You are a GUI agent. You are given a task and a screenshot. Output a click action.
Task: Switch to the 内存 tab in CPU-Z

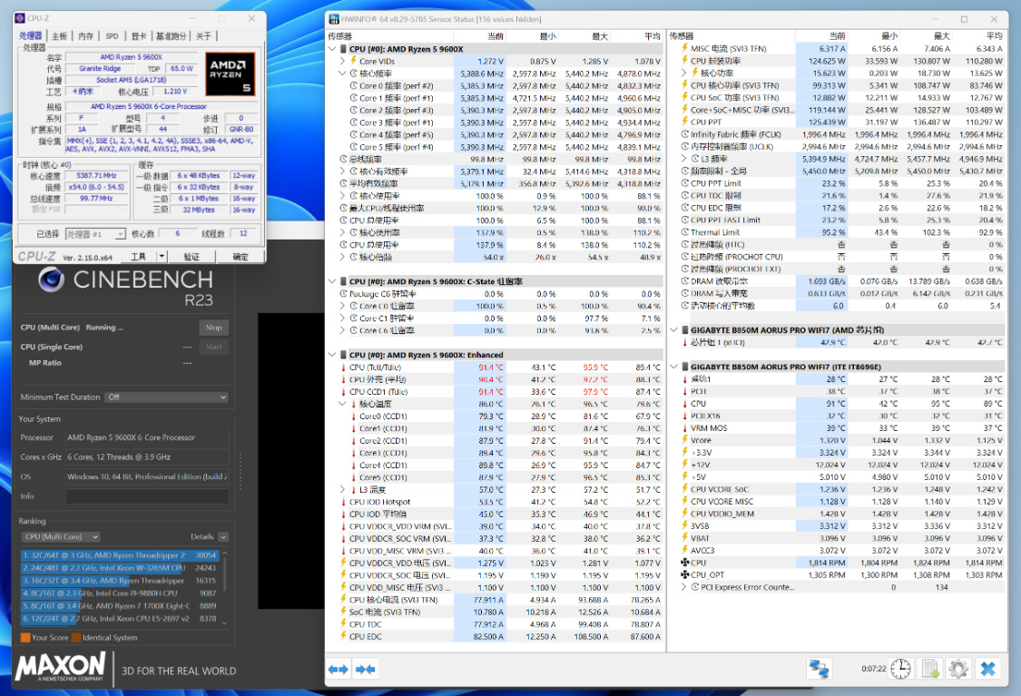pos(85,36)
